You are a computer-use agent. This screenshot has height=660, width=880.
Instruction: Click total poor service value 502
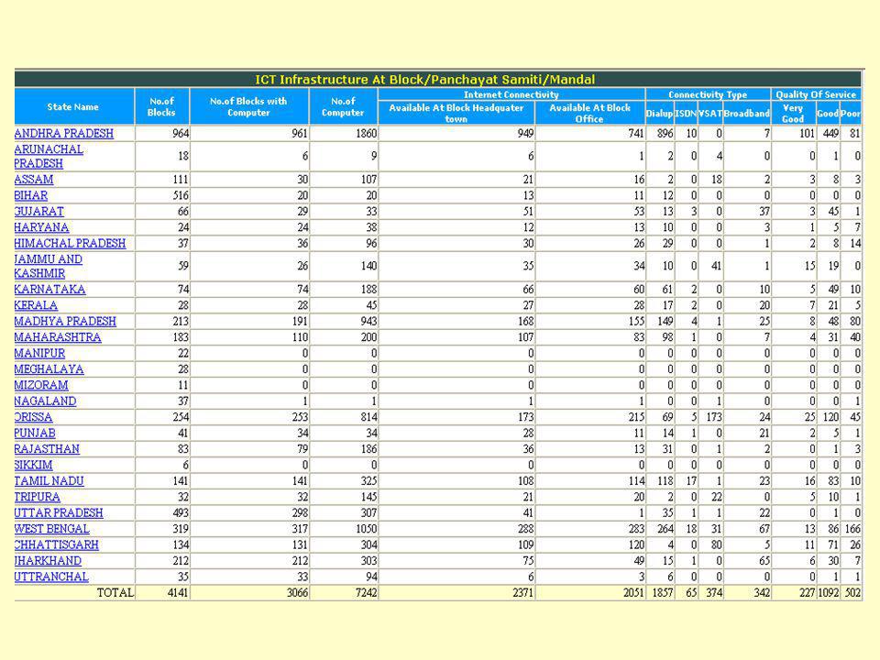click(x=852, y=593)
